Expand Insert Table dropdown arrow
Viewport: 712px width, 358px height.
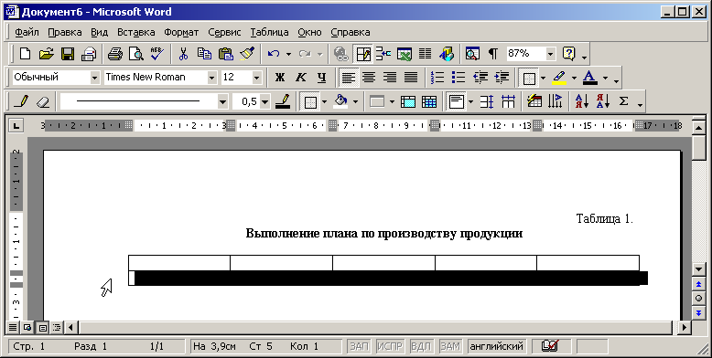(x=392, y=101)
